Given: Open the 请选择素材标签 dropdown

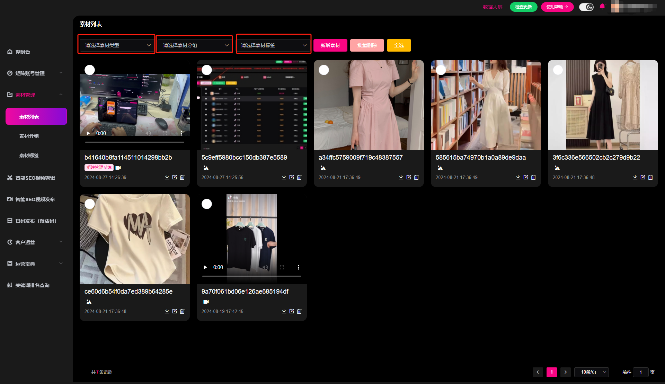Looking at the screenshot, I should [x=274, y=45].
